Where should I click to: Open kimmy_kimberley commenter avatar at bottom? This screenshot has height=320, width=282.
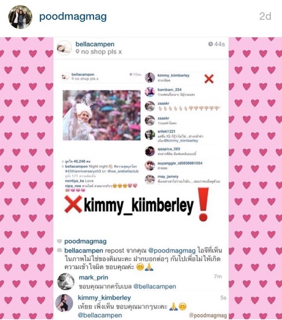(64, 303)
